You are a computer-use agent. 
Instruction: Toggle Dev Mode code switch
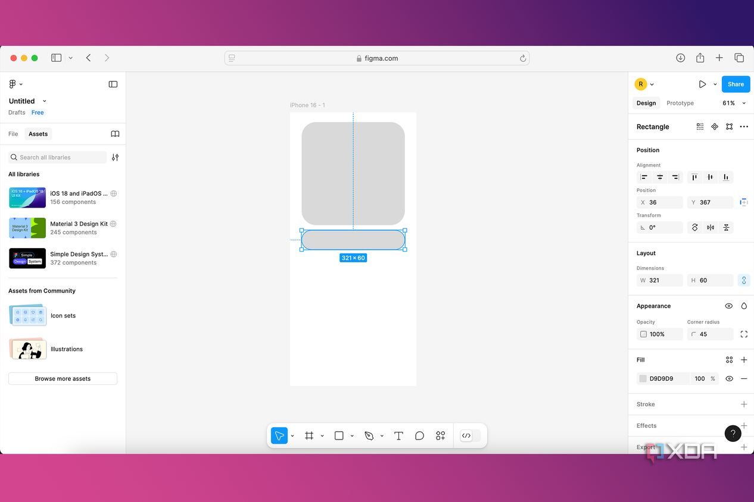(470, 435)
